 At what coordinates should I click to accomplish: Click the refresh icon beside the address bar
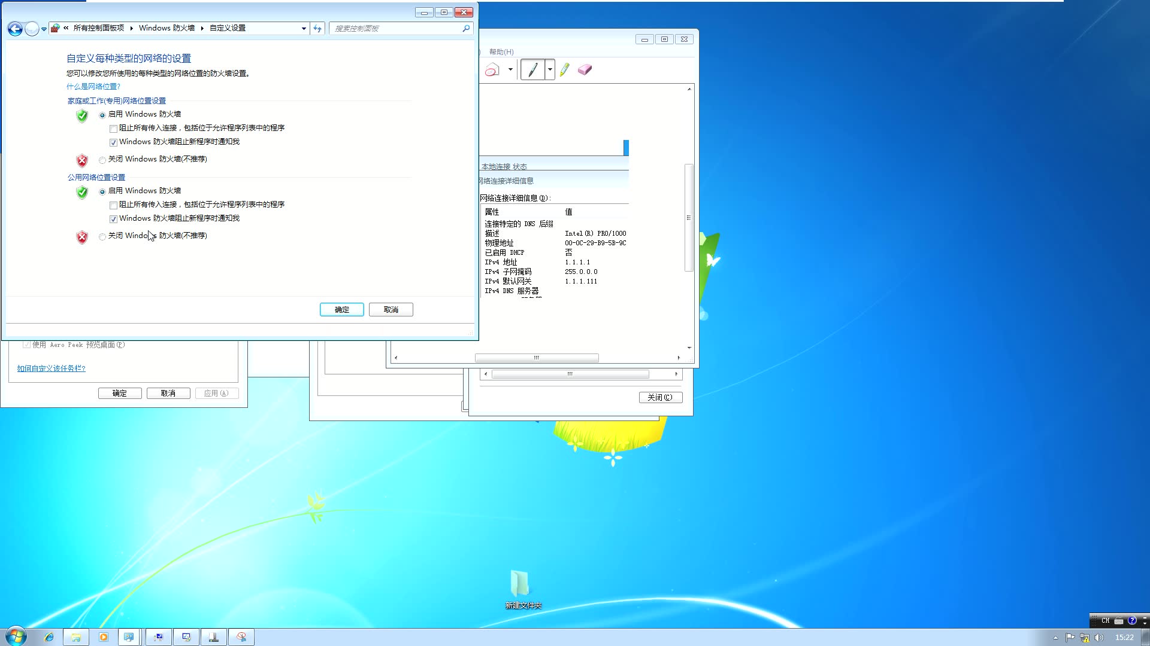[x=317, y=28]
